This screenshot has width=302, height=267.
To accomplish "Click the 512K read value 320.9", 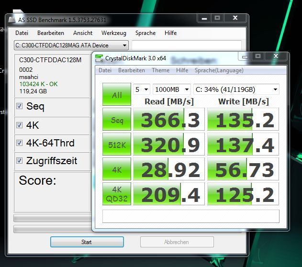I will (x=169, y=144).
